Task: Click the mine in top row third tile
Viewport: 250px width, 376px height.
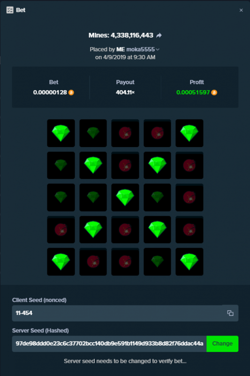Action: 125,133
